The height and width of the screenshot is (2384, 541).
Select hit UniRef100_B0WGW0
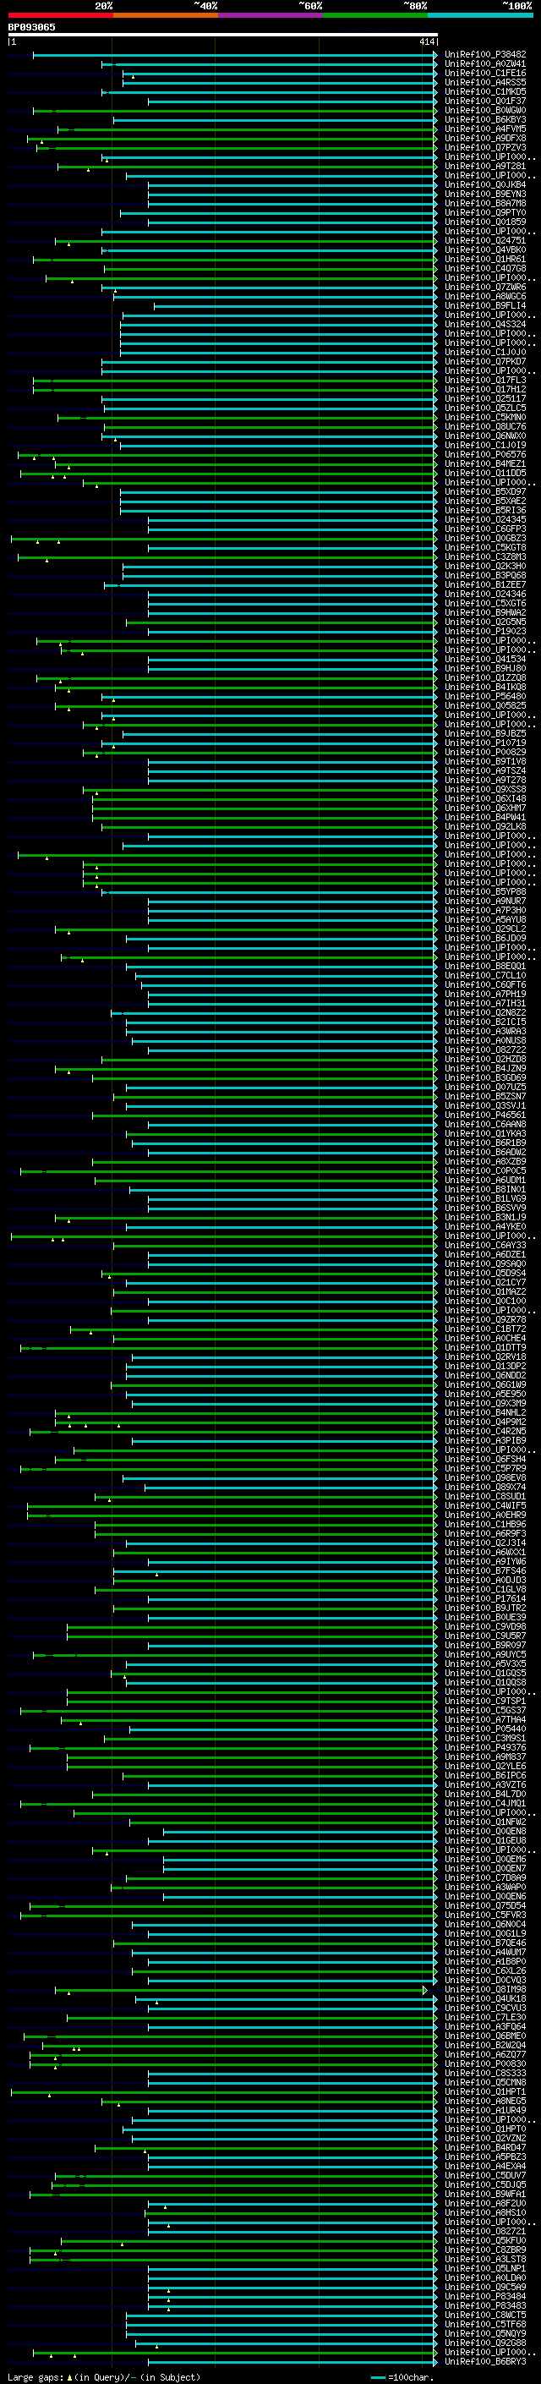click(485, 110)
